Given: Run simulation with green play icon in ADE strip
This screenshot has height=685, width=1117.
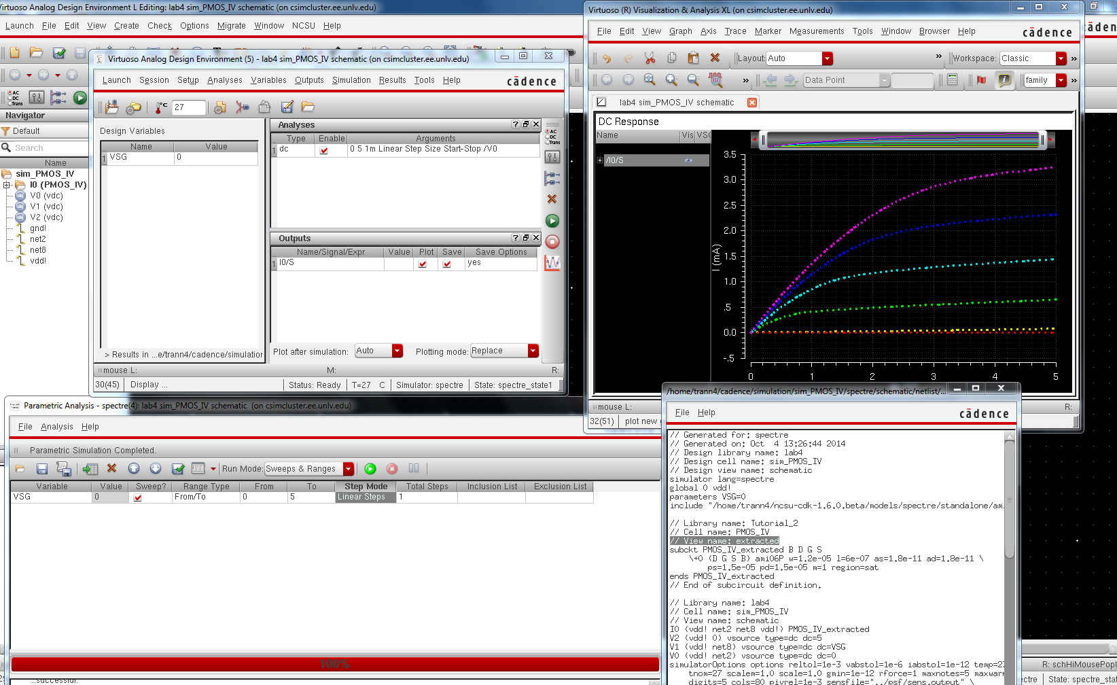Looking at the screenshot, I should pyautogui.click(x=552, y=221).
